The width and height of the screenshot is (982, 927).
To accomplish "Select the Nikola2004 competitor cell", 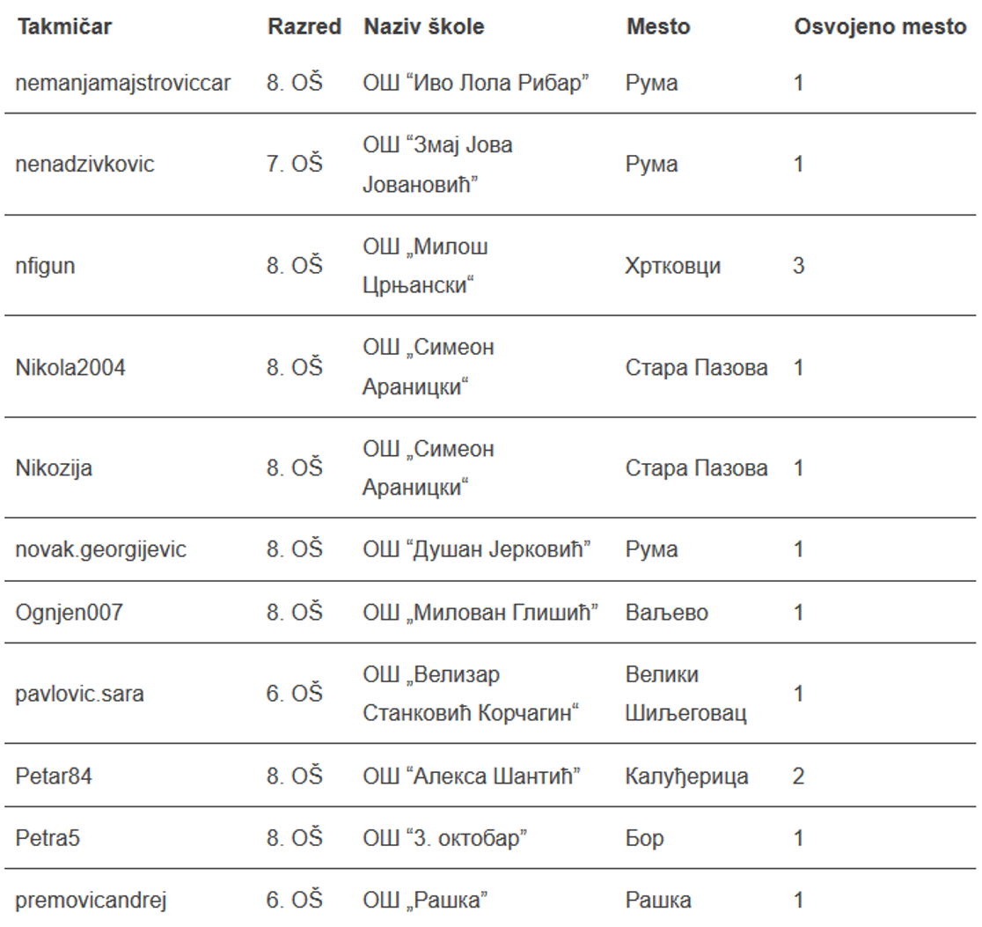I will (x=70, y=367).
